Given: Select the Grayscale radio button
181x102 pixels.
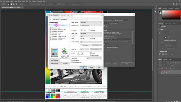Looking at the screenshot, I should tap(89, 39).
